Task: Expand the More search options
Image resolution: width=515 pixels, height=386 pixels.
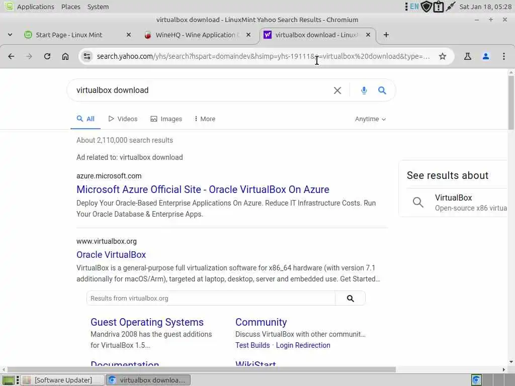Action: 205,119
